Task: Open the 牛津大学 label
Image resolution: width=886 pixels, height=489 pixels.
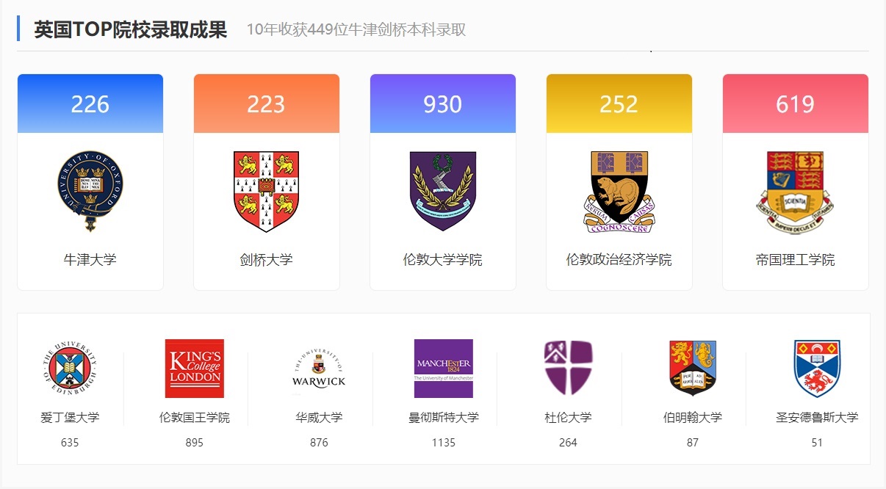Action: pos(90,260)
